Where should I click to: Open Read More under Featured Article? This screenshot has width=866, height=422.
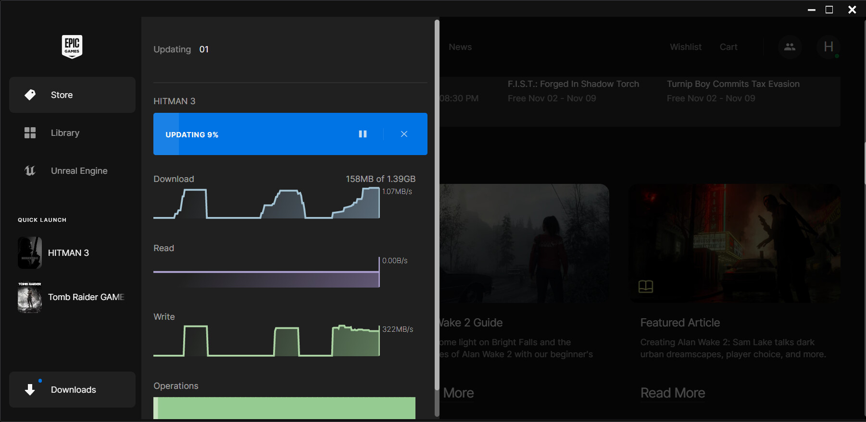672,393
